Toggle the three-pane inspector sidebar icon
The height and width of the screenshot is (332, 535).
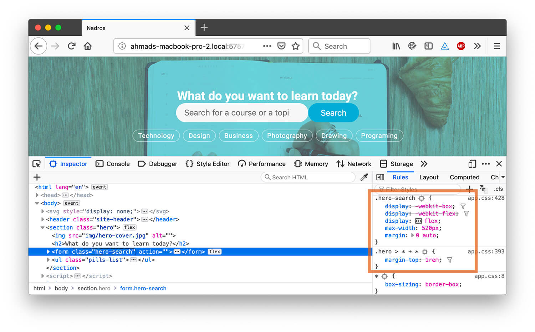coord(380,177)
